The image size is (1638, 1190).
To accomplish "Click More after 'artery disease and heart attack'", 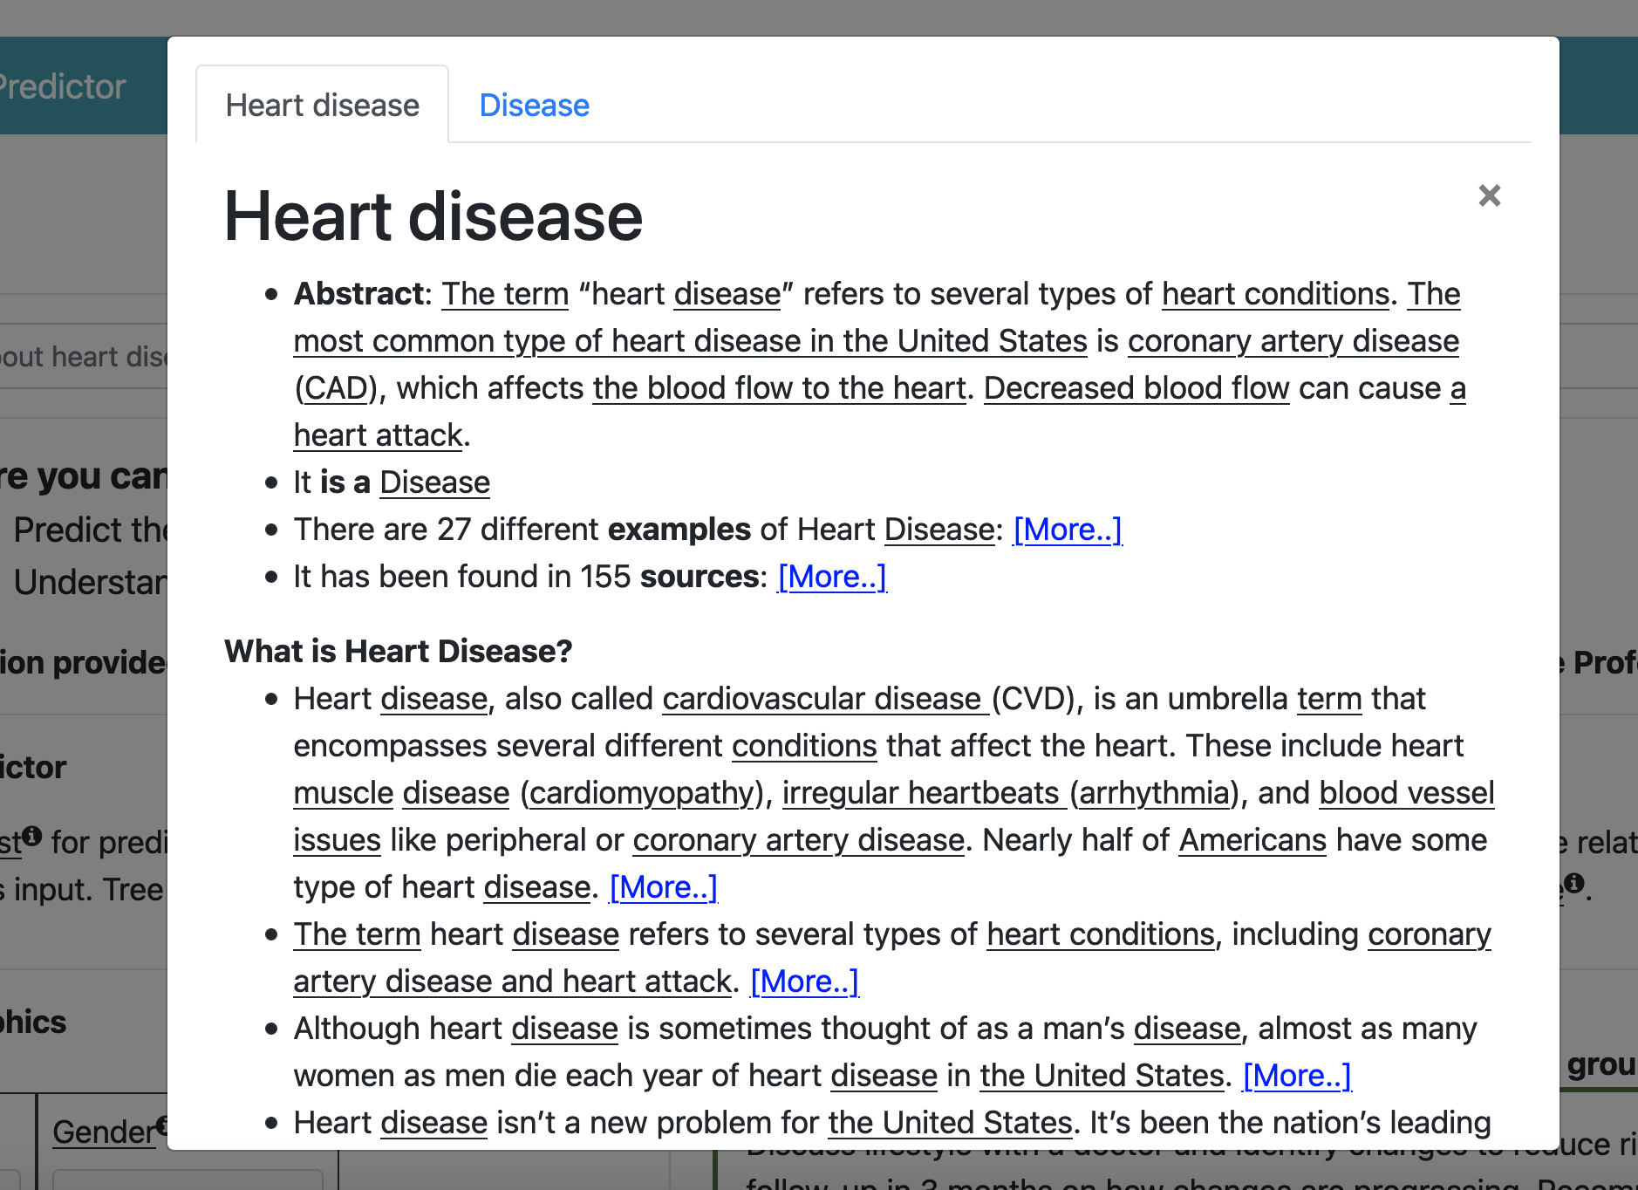I will 804,981.
